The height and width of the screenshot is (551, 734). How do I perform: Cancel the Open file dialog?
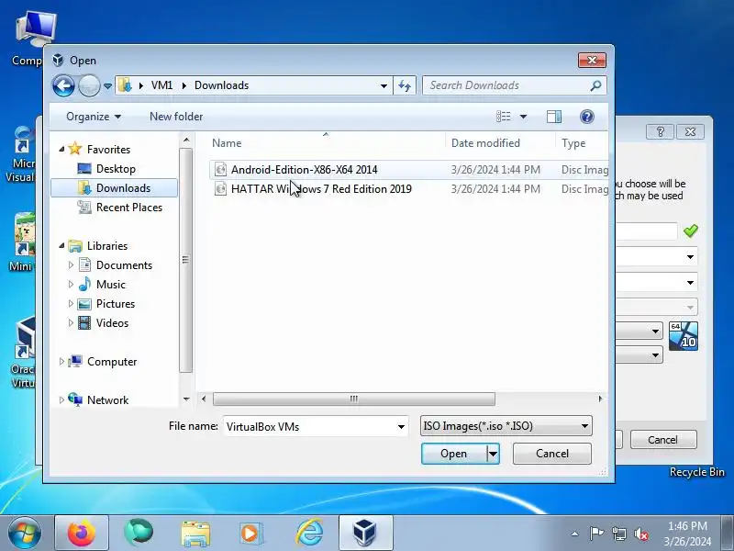pos(552,454)
